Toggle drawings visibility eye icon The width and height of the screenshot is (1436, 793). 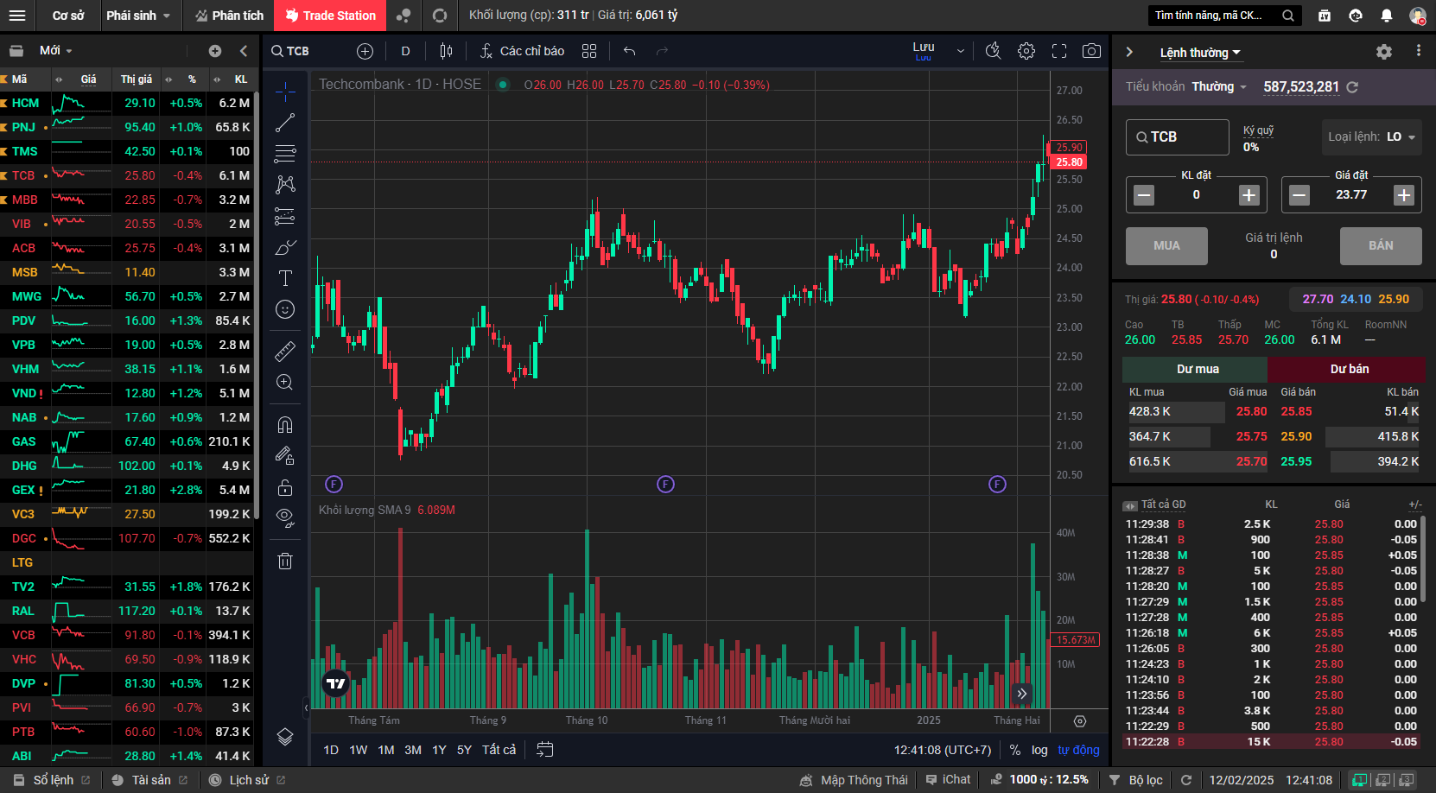click(x=285, y=517)
